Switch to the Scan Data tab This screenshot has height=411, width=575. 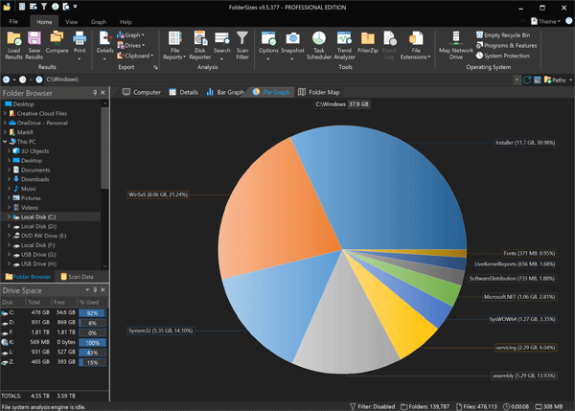(x=77, y=277)
